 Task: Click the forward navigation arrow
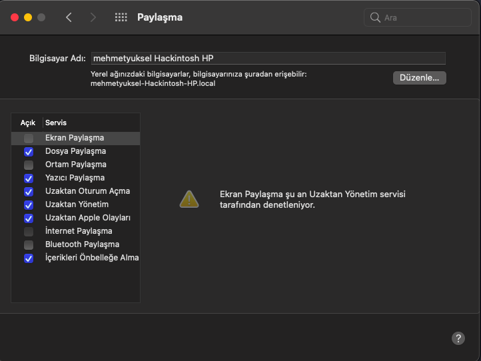pyautogui.click(x=93, y=17)
